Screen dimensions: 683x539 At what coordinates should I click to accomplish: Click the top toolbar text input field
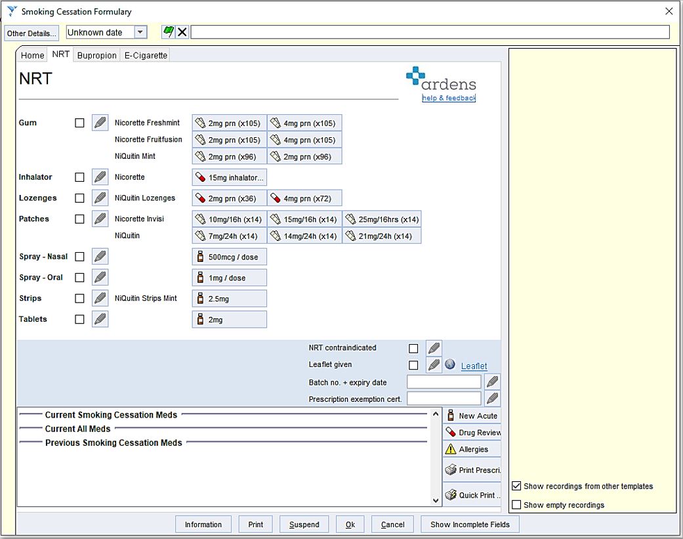[x=430, y=32]
